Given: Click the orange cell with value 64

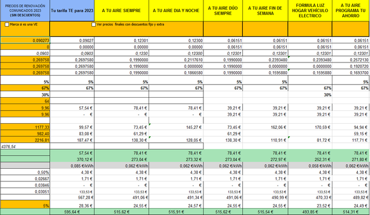Looking at the screenshot, I should point(25,101).
